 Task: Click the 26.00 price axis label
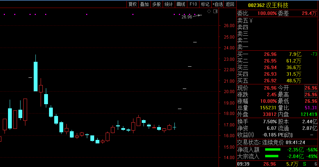click(229, 26)
